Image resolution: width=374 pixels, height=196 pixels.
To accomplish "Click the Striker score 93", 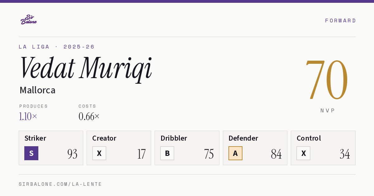I will click(72, 154).
